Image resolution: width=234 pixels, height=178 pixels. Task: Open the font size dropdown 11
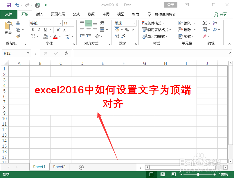[x=72, y=23]
